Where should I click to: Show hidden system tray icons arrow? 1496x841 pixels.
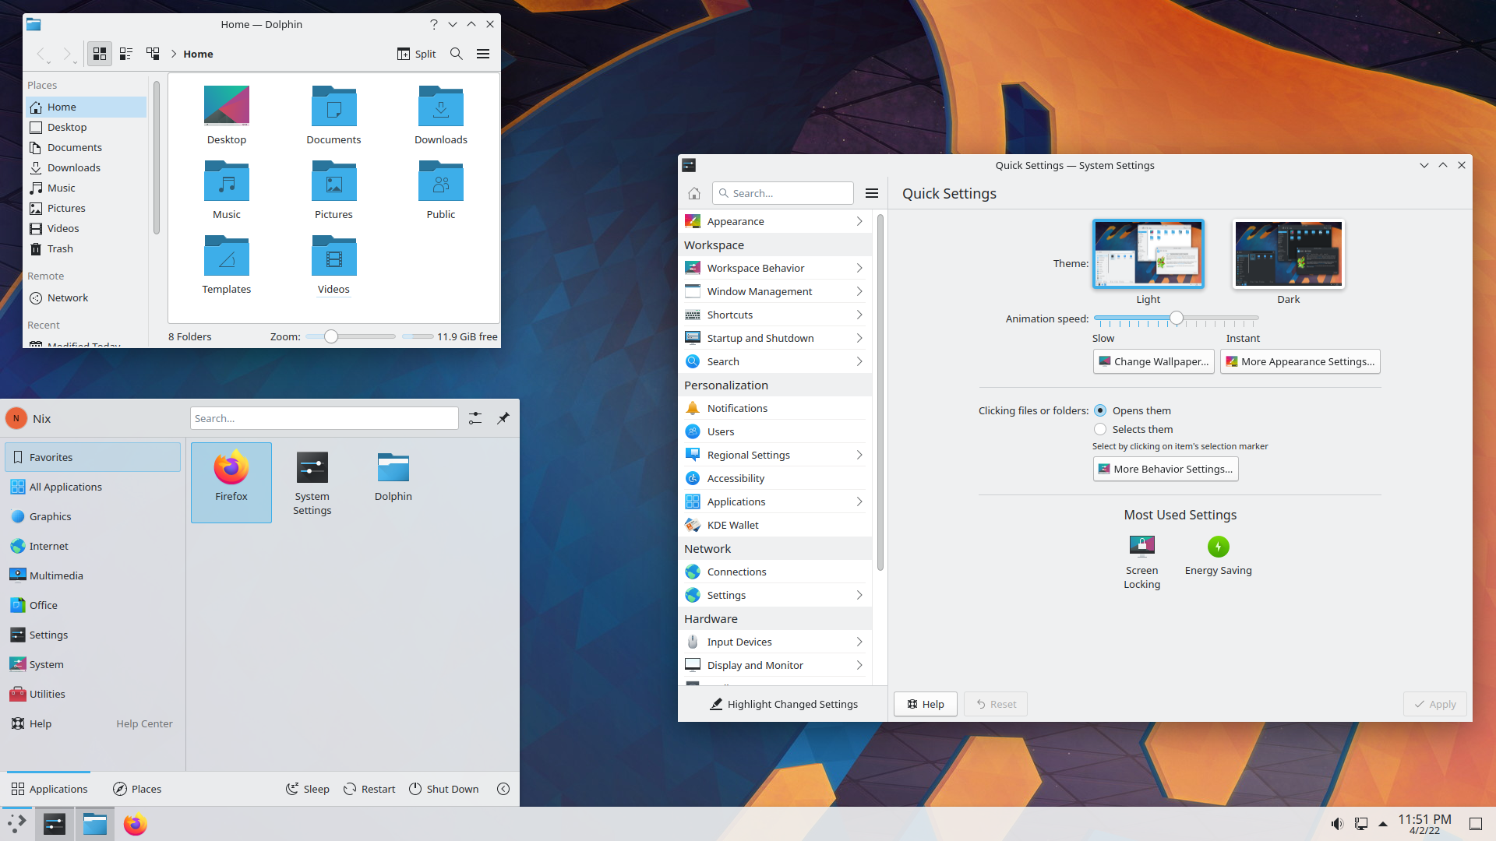(x=1383, y=824)
